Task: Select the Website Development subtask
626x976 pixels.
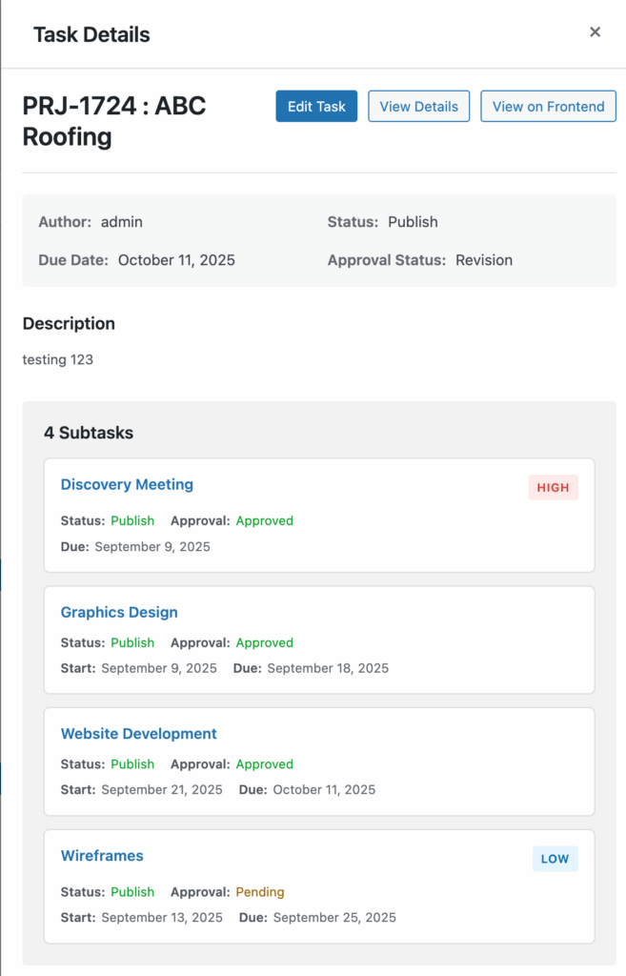Action: (x=138, y=734)
